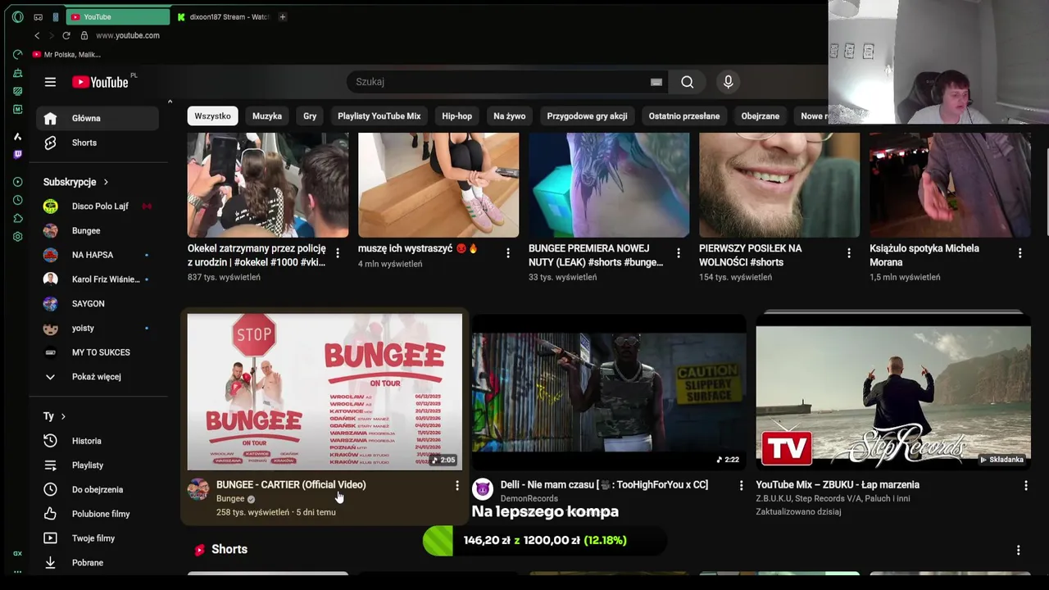This screenshot has height=590, width=1049.
Task: Open Disco Polo Lajf subscription channel
Action: pyautogui.click(x=99, y=206)
